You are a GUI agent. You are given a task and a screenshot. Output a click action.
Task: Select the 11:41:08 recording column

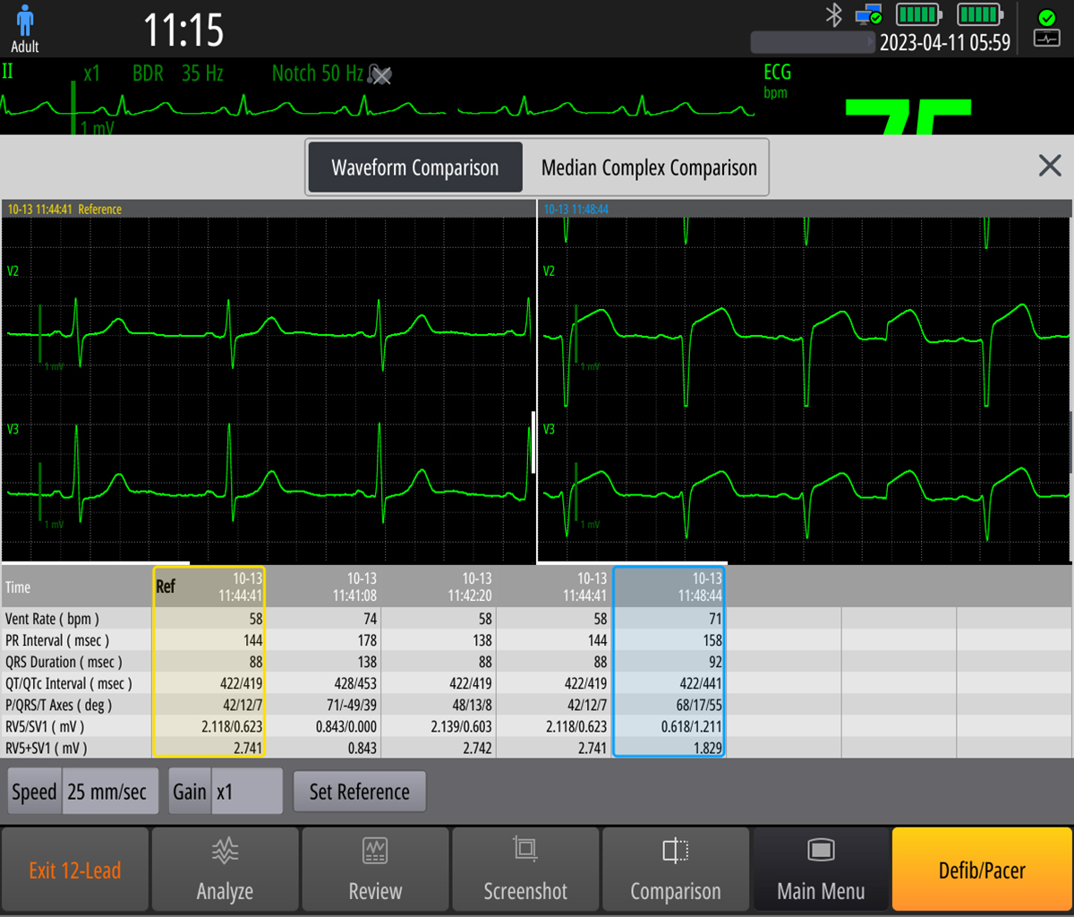coord(354,587)
